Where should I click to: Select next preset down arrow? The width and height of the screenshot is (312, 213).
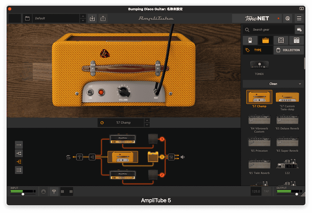(x=83, y=21)
